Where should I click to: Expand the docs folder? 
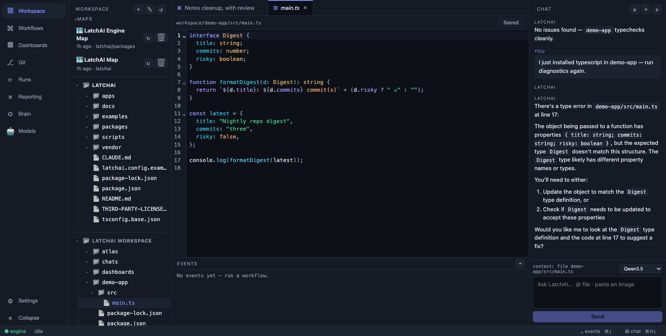pyautogui.click(x=87, y=106)
